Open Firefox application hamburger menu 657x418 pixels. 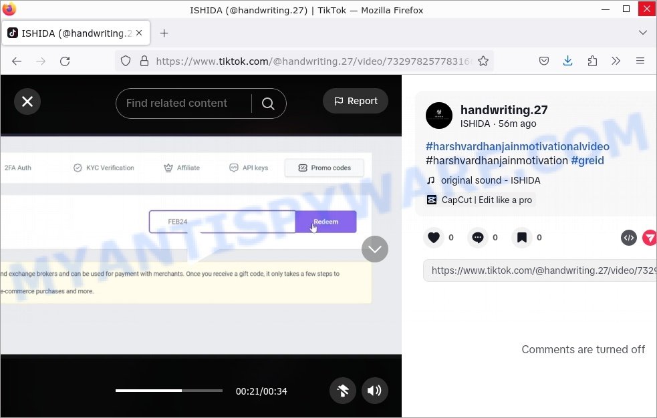(640, 61)
